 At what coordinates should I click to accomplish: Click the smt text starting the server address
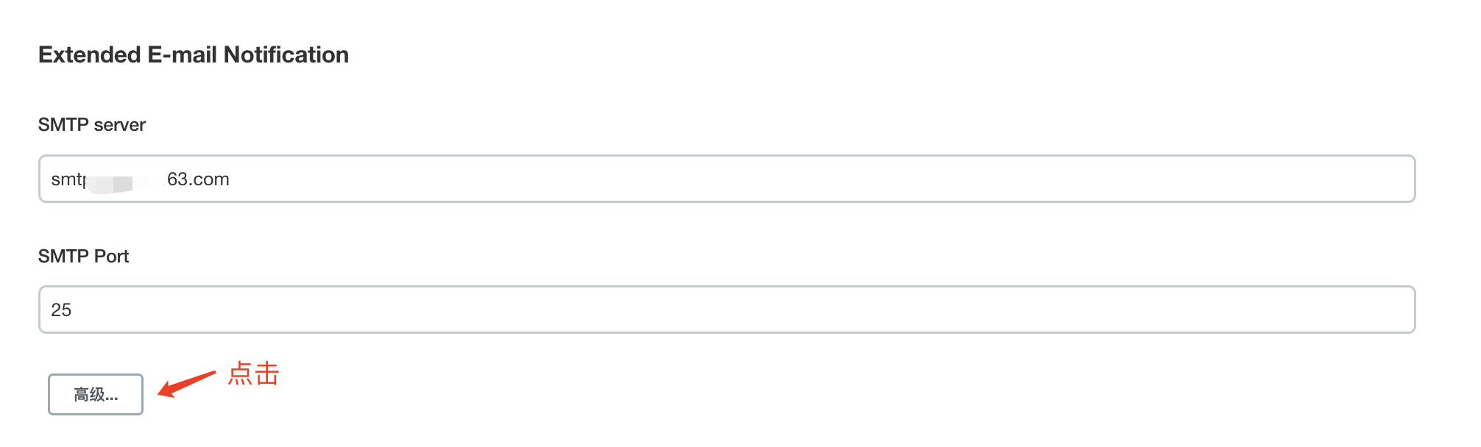pos(66,179)
